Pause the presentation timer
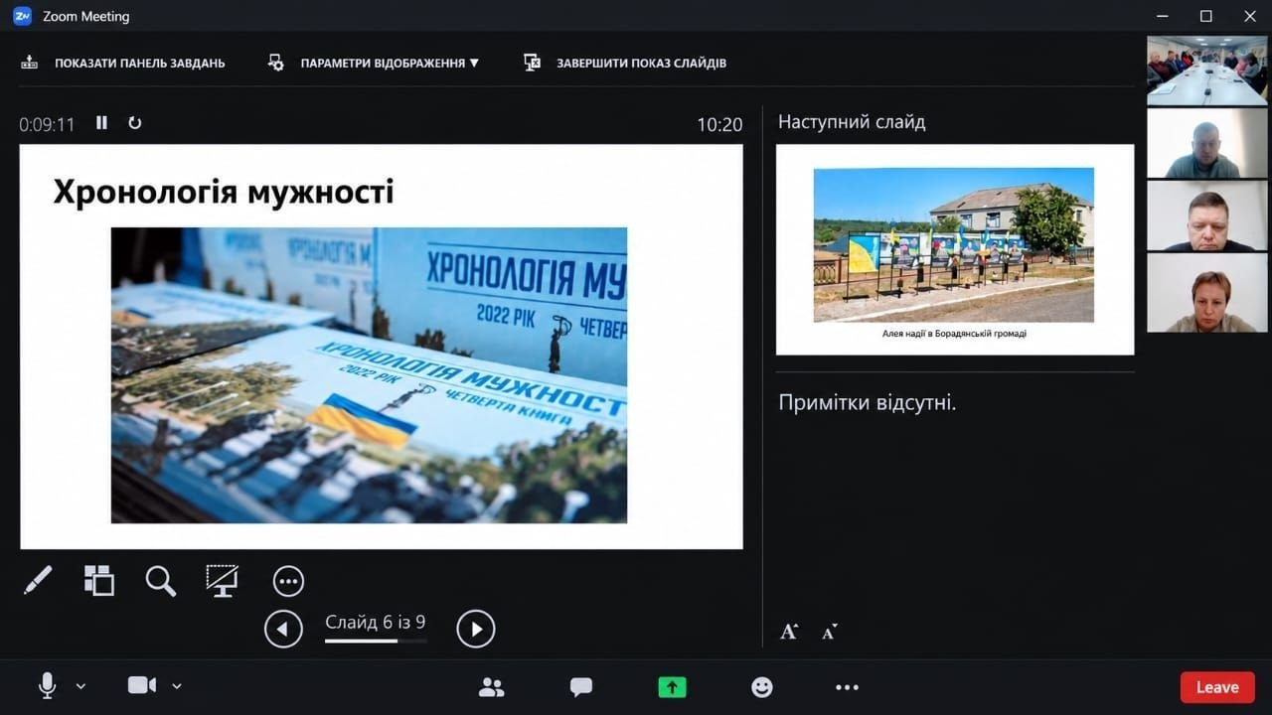This screenshot has height=715, width=1272. (101, 123)
